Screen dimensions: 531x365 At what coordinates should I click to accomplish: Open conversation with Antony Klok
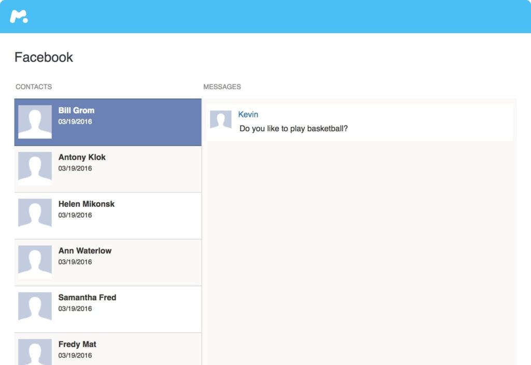tap(82, 157)
